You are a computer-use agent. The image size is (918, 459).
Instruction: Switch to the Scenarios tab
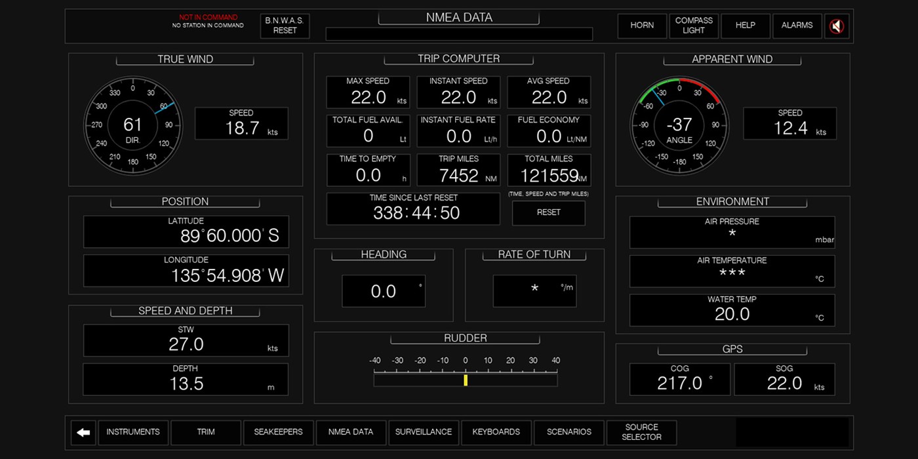[x=569, y=432]
